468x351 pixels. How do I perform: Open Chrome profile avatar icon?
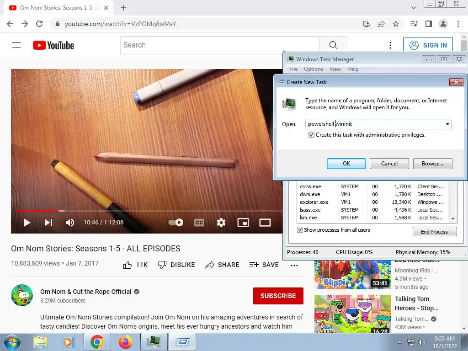click(x=443, y=24)
